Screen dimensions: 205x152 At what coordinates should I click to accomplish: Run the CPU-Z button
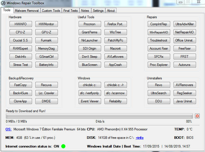(x=20, y=32)
